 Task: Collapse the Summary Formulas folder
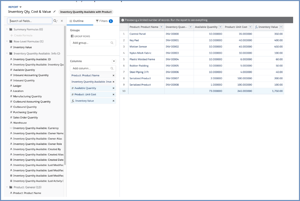click(7, 30)
